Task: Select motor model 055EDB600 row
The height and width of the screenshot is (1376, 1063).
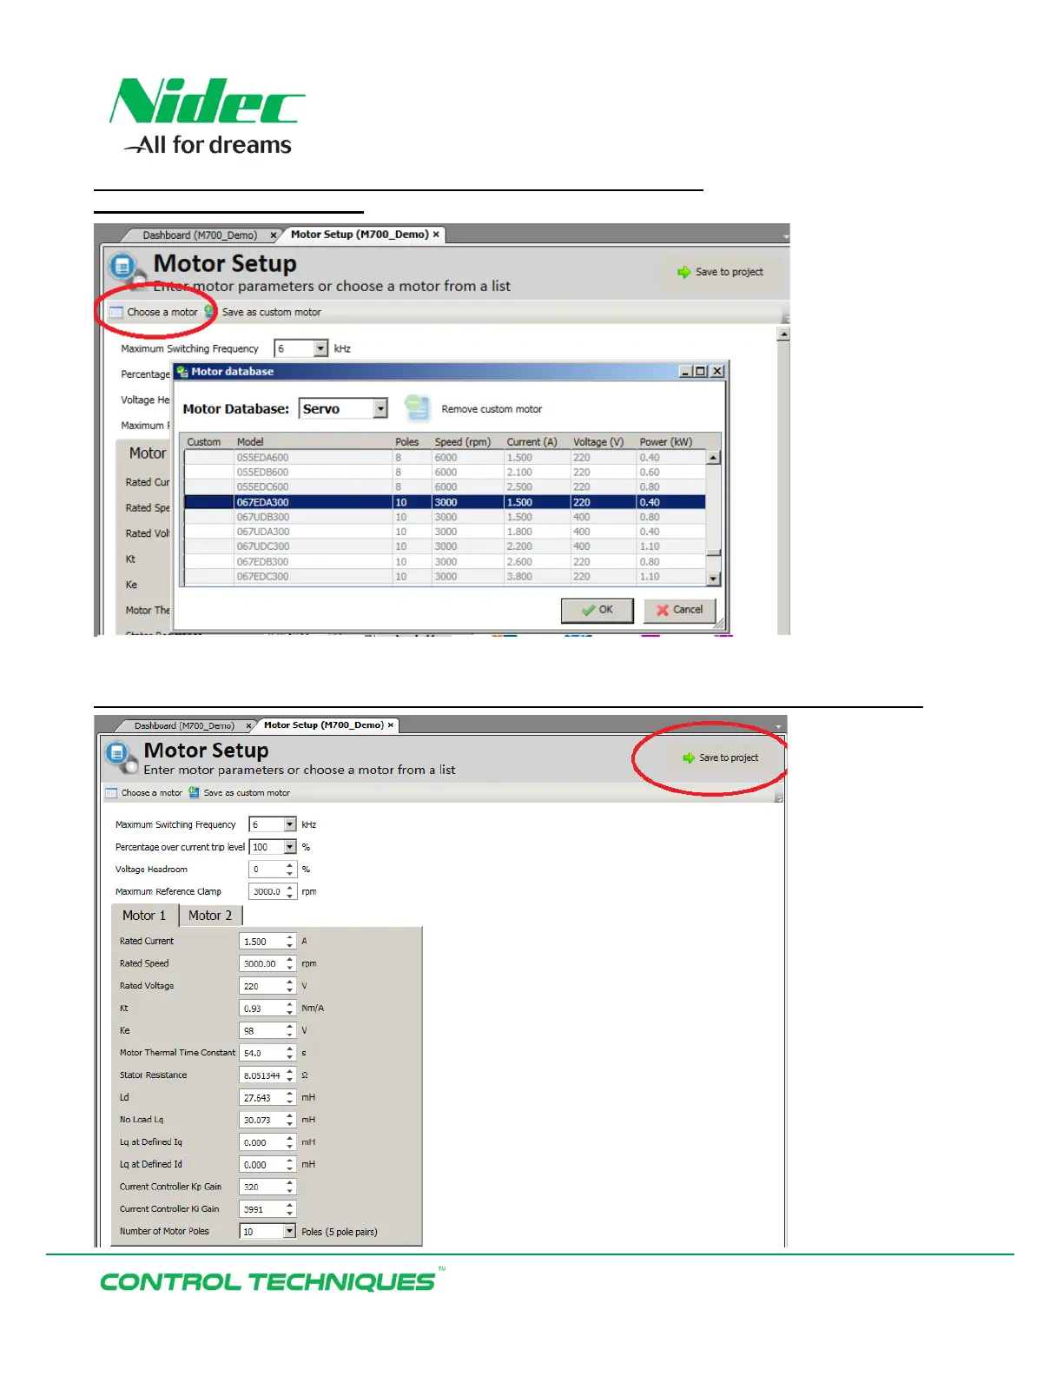Action: [445, 472]
